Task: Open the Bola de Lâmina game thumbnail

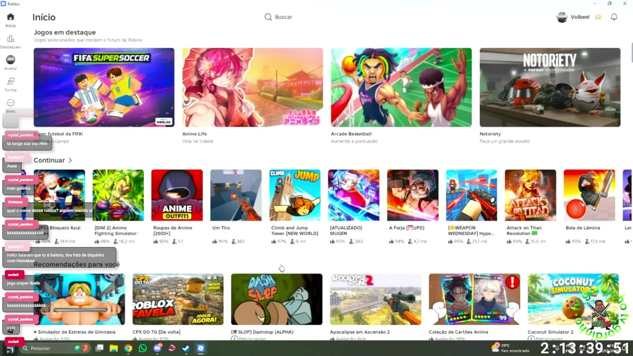Action: 589,195
